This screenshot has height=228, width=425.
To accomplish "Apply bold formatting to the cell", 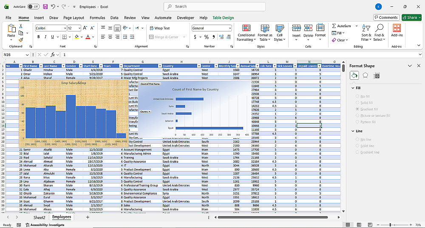I will 38,37.
